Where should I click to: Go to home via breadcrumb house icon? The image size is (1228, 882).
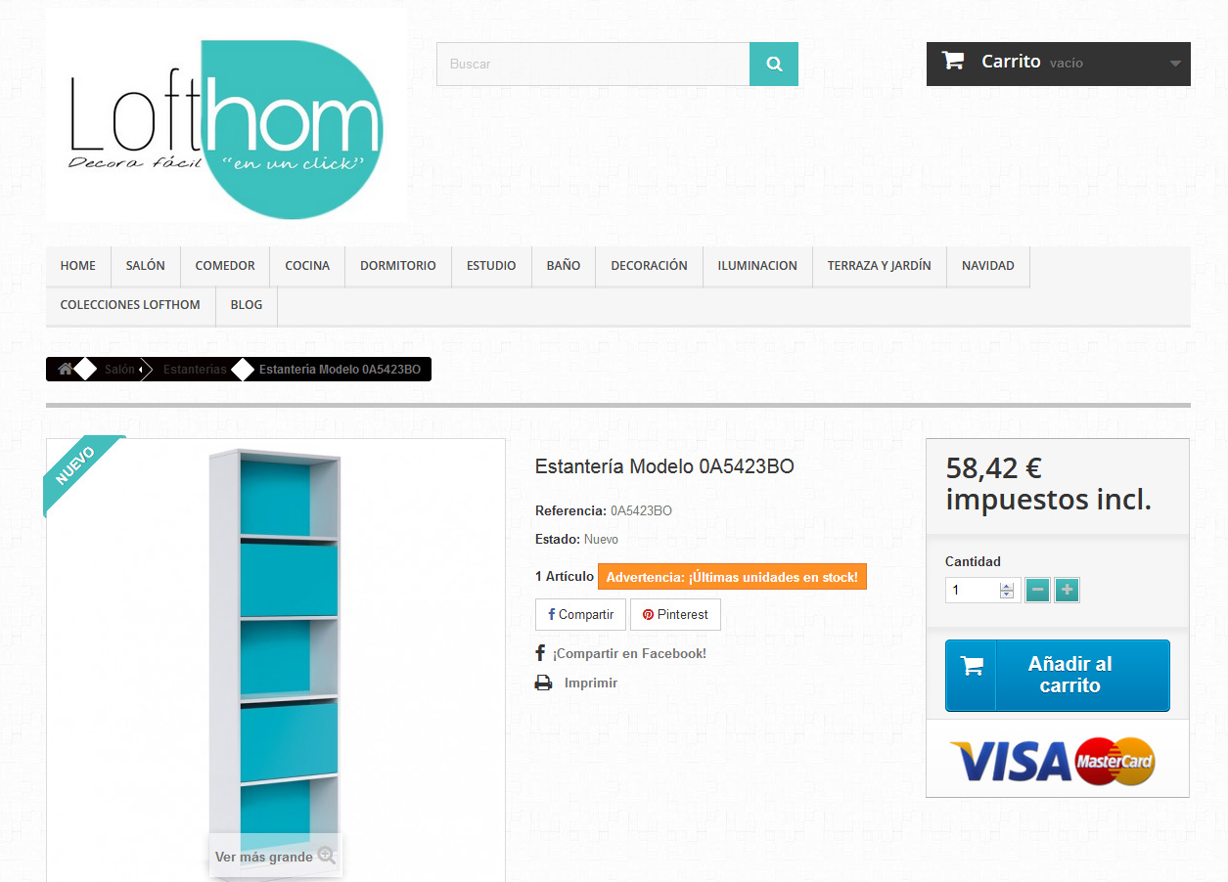[x=66, y=370]
